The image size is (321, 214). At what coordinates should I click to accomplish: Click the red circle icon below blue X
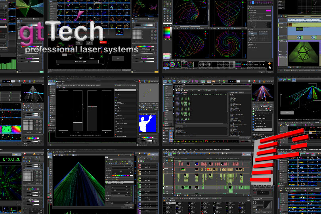click(x=101, y=53)
